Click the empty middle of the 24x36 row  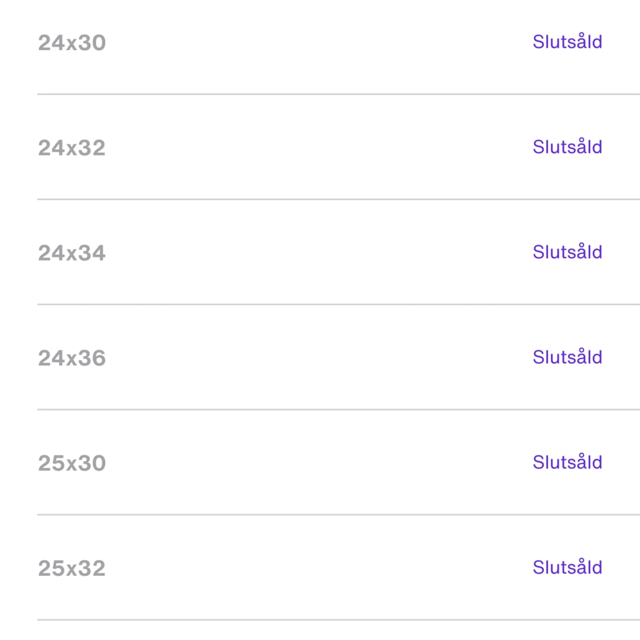(x=319, y=358)
